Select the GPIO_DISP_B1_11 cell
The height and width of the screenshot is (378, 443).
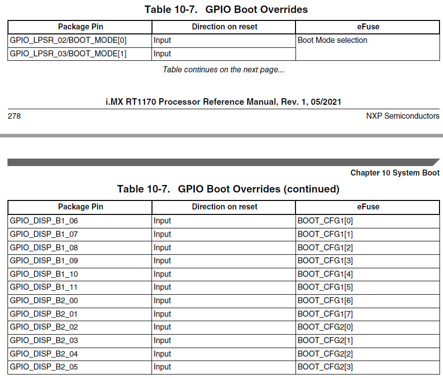tap(80, 287)
